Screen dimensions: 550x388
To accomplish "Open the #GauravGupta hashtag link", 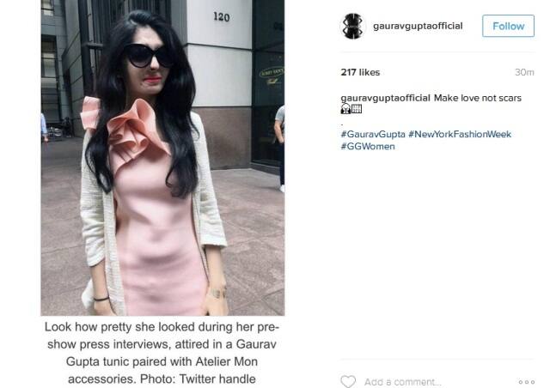I will pos(373,134).
